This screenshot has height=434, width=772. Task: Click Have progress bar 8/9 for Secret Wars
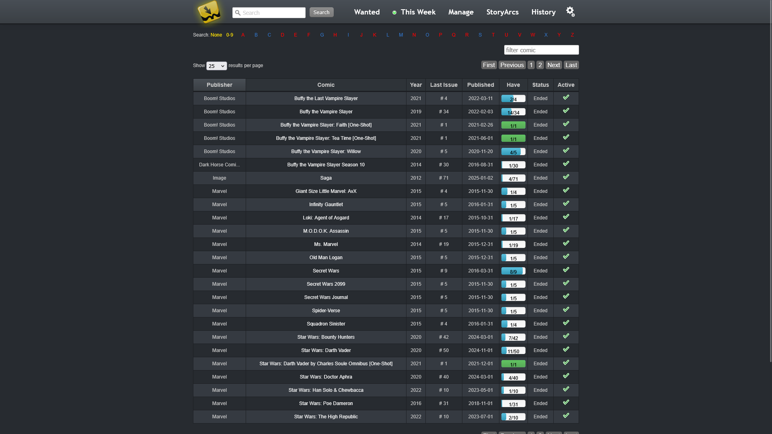point(513,271)
